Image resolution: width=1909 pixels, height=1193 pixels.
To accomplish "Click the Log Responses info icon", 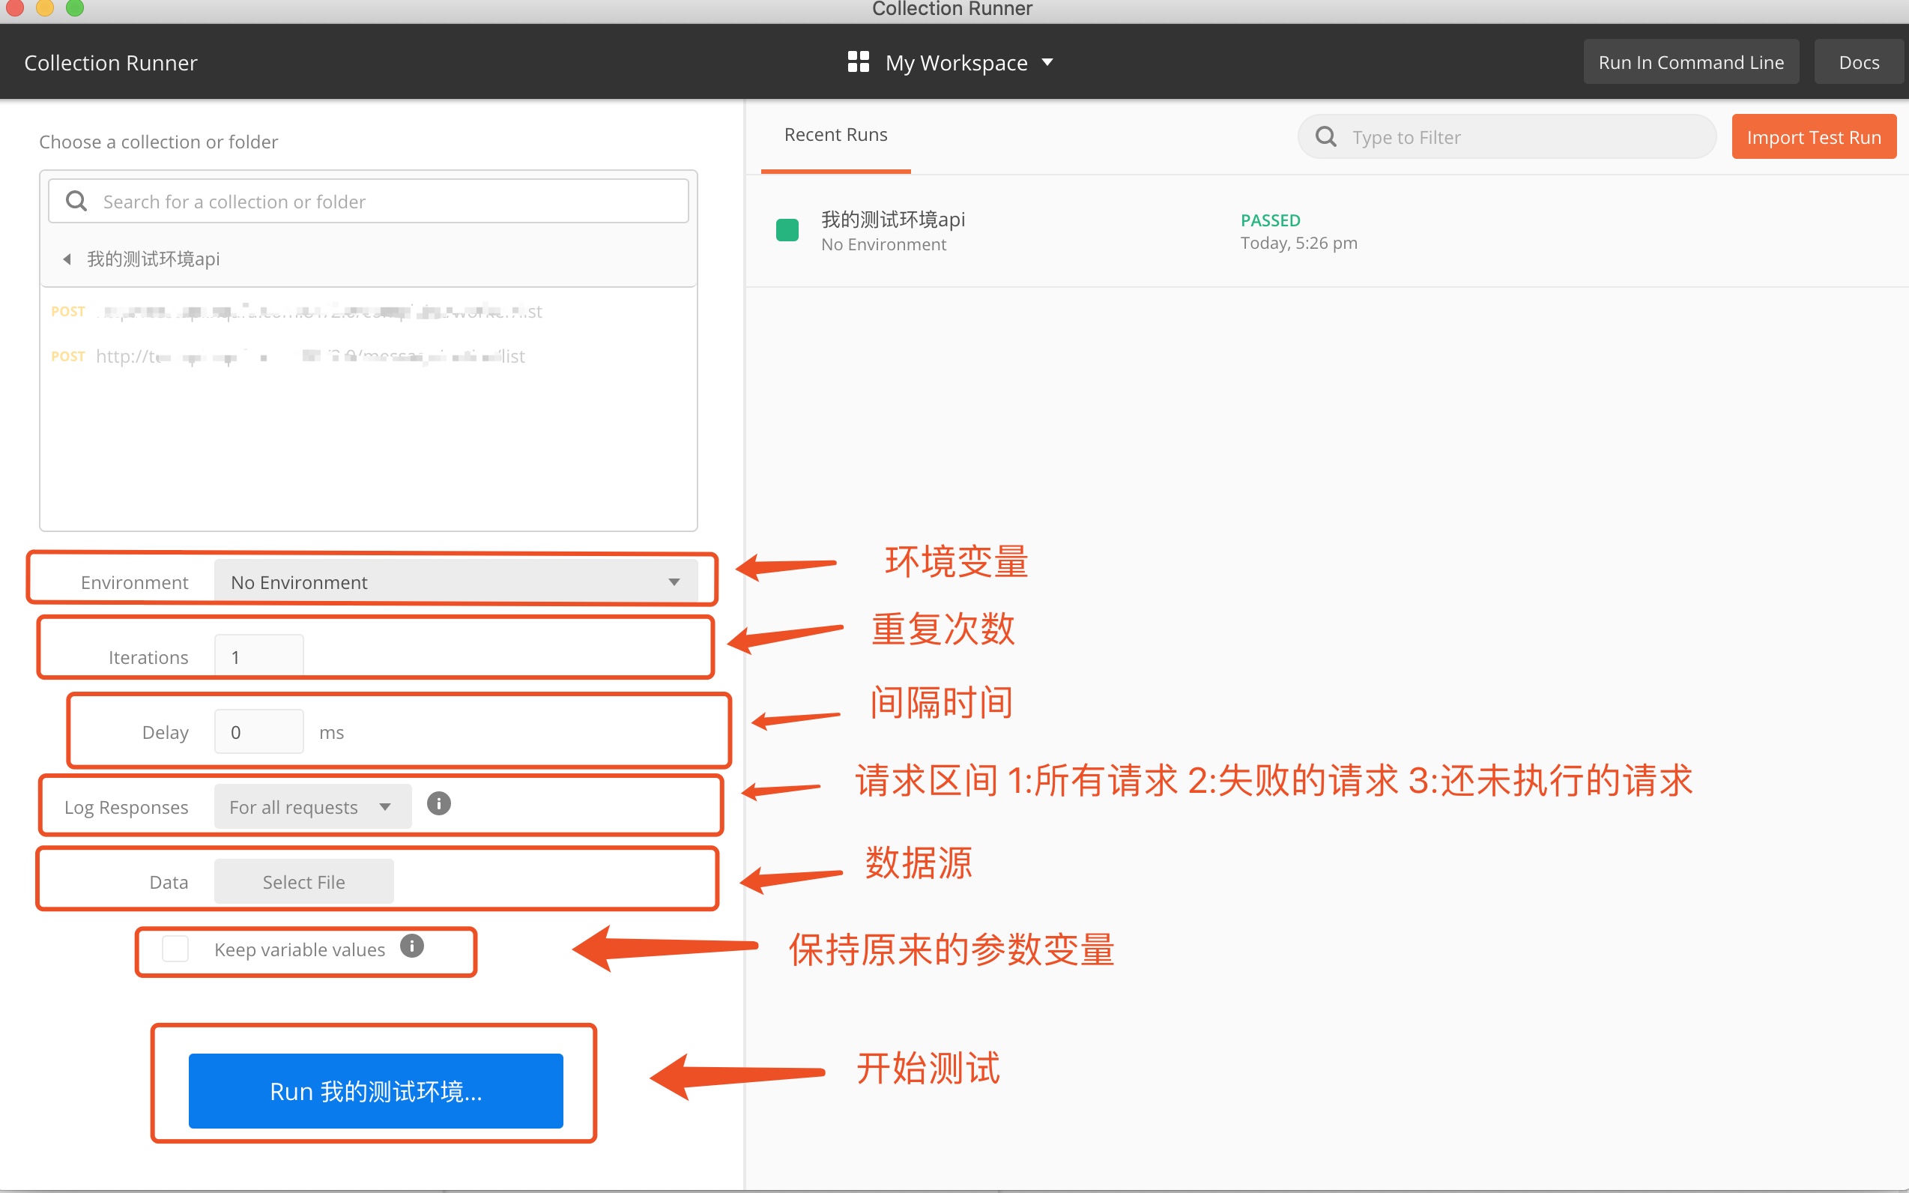I will pos(438,804).
